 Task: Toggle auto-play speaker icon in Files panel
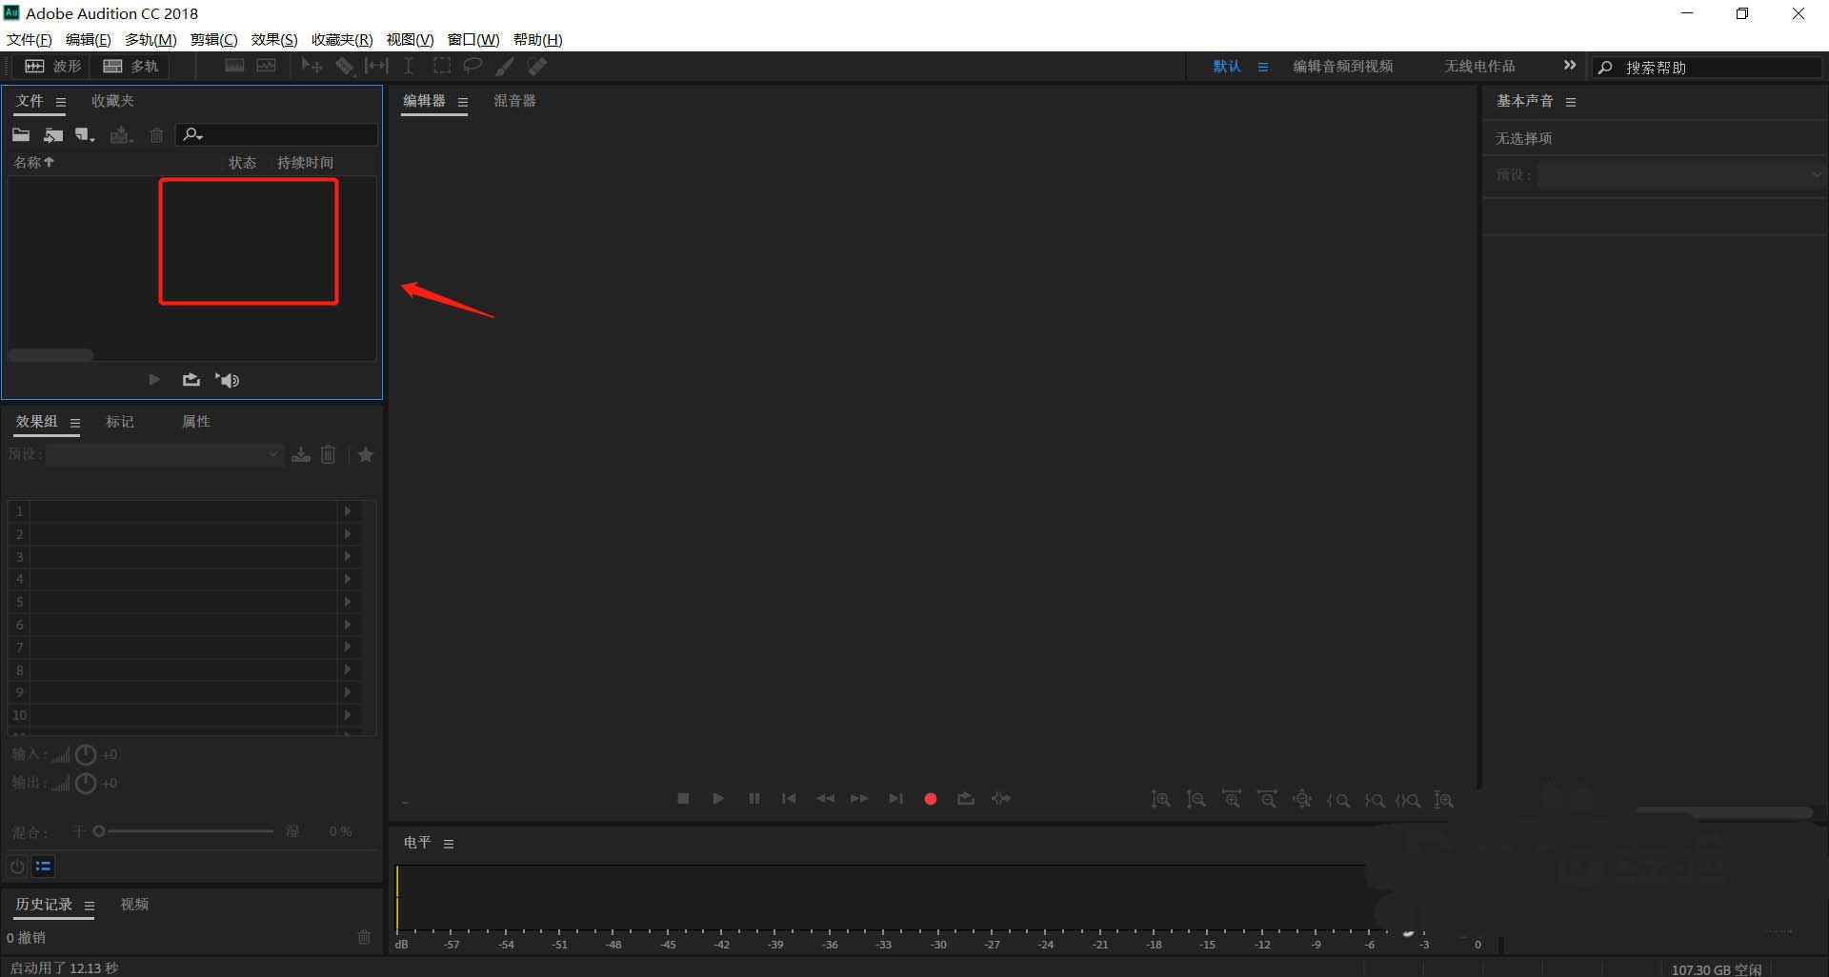pos(228,380)
